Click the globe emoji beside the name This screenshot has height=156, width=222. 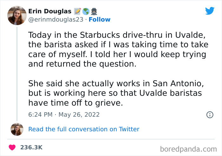coord(86,11)
